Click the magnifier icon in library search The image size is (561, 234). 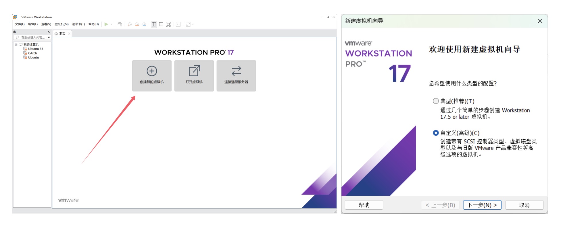point(18,38)
